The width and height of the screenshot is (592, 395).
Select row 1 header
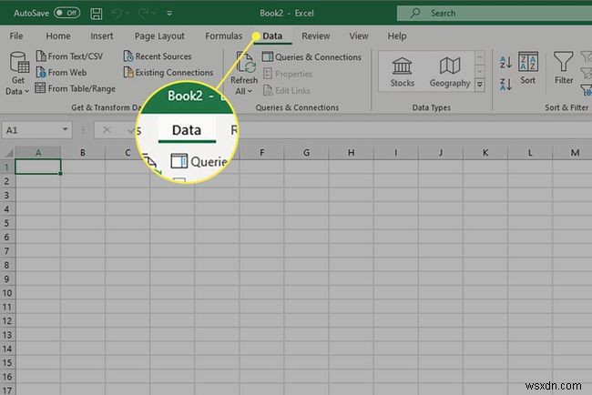tap(6, 167)
